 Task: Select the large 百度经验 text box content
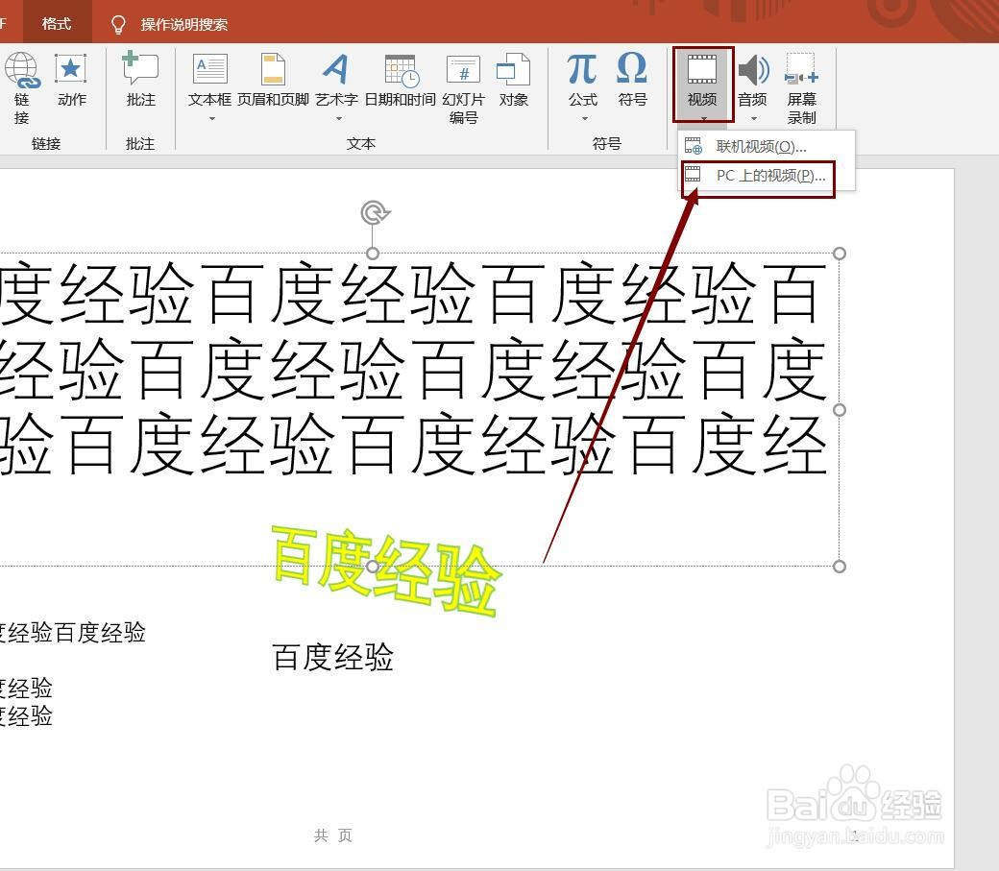413,370
